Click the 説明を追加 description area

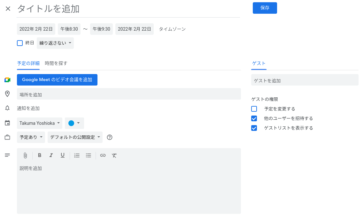pos(129,187)
